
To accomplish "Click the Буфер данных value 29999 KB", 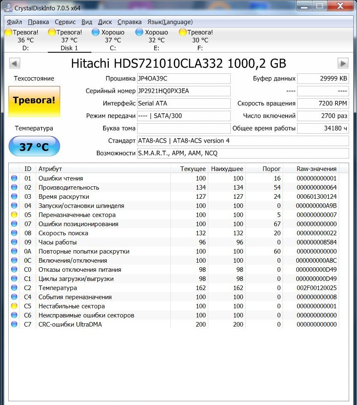I will (323, 78).
